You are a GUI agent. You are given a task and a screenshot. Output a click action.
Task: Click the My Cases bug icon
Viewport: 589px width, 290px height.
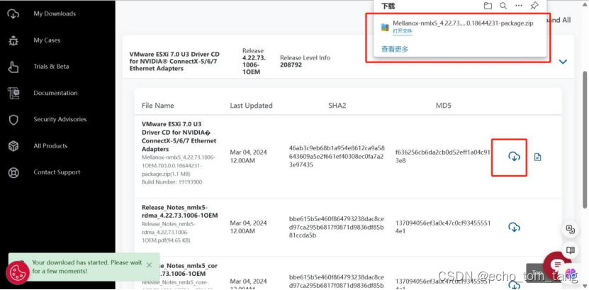click(x=13, y=40)
